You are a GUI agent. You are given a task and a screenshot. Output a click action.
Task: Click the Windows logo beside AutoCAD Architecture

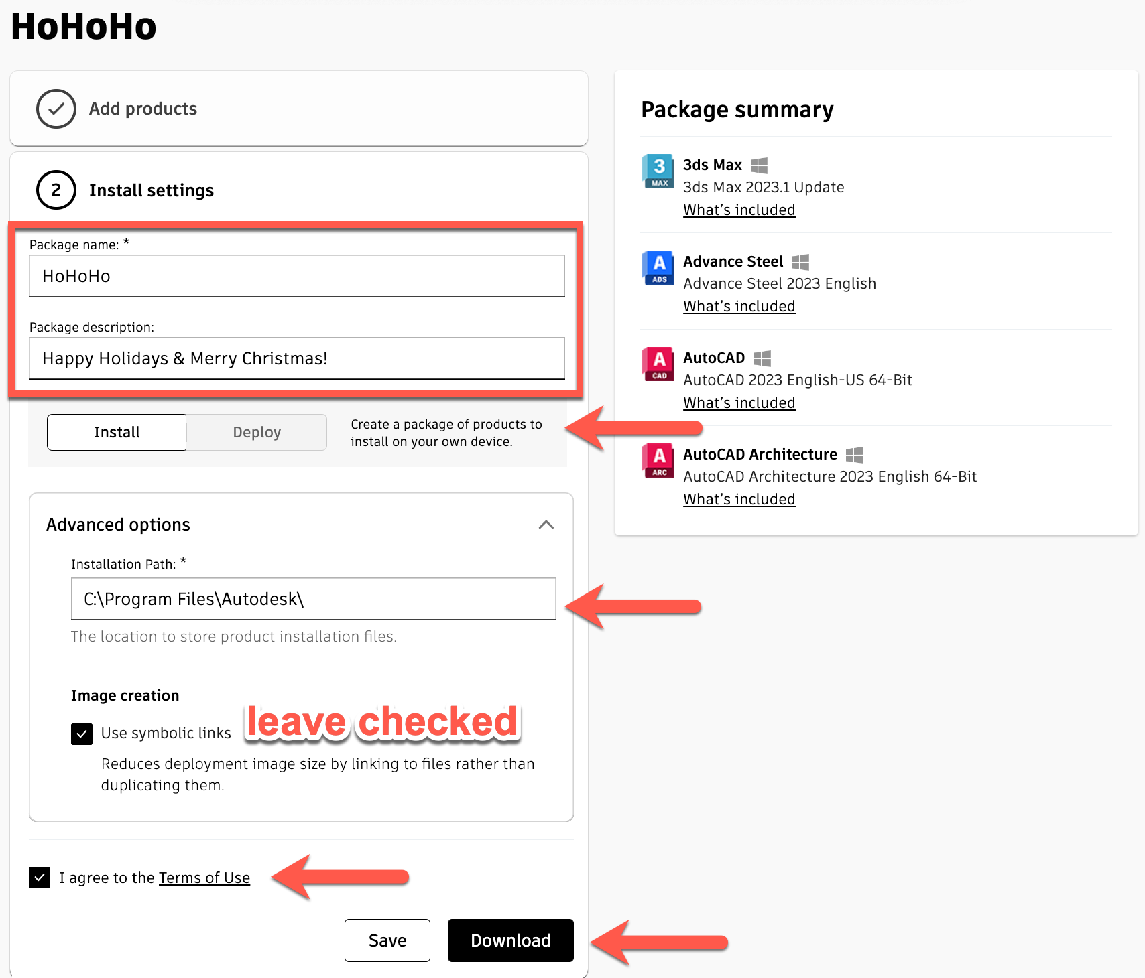[855, 455]
